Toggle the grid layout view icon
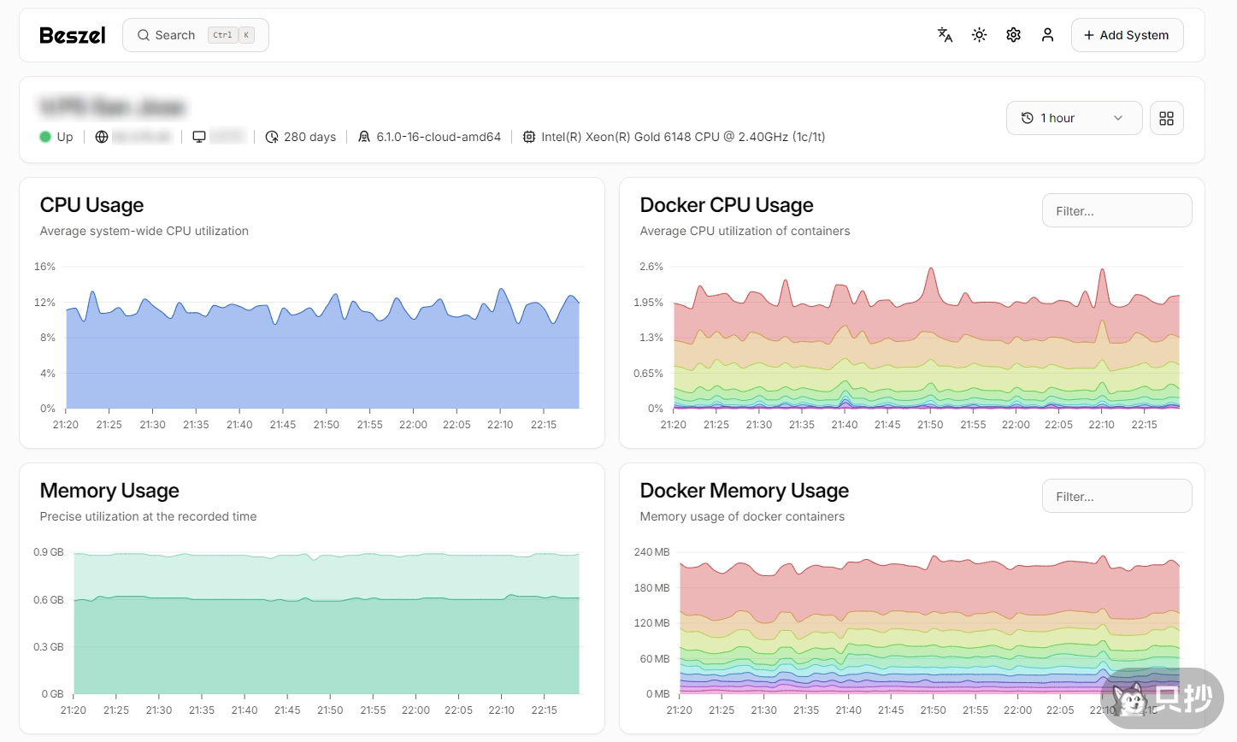 (x=1166, y=118)
